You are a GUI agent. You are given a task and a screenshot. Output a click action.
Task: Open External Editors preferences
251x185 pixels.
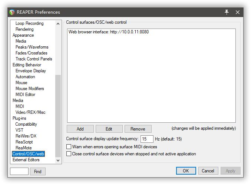pyautogui.click(x=26, y=160)
